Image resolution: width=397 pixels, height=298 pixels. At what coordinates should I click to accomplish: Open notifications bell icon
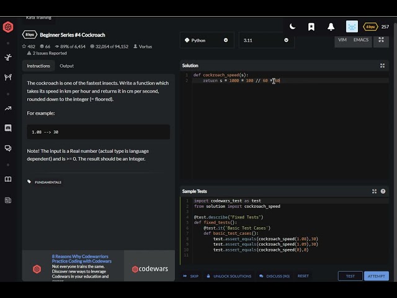tap(331, 27)
